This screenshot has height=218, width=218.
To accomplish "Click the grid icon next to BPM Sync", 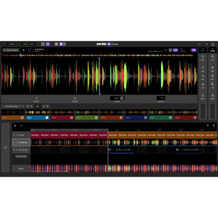I will click(x=170, y=50).
